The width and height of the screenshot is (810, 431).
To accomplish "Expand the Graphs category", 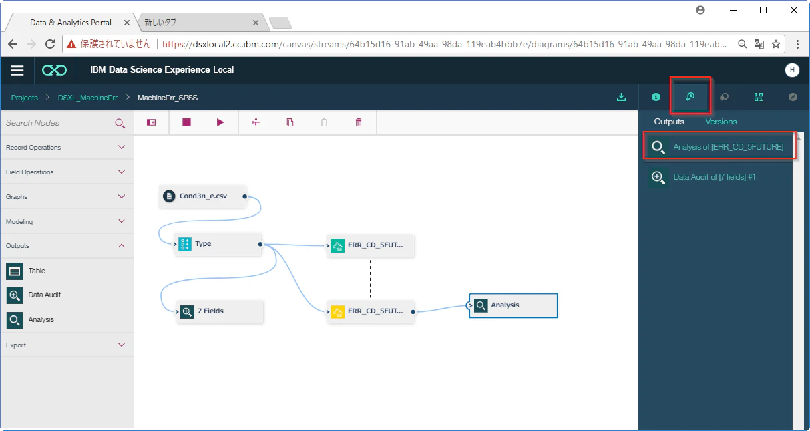I will [67, 196].
